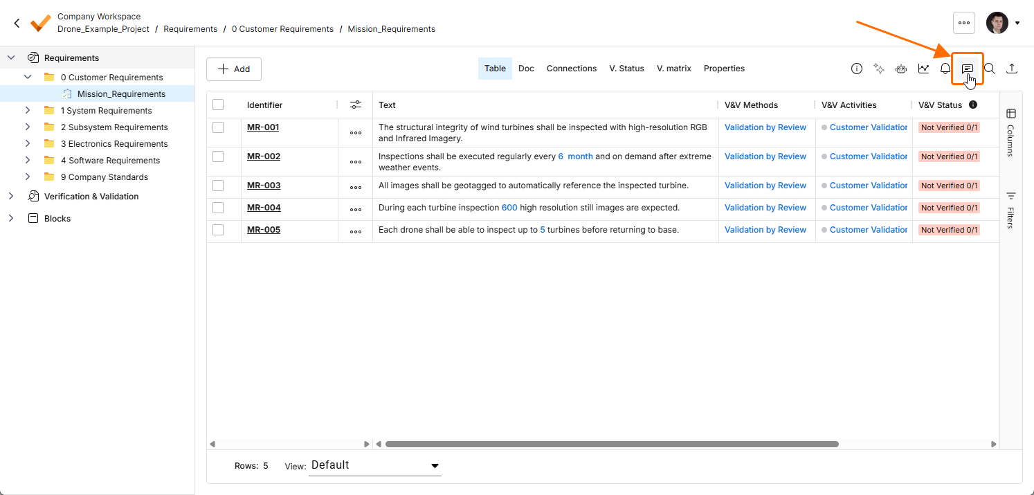Expand the Verification & Validation section
The image size is (1034, 495).
[x=11, y=196]
